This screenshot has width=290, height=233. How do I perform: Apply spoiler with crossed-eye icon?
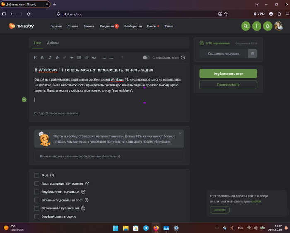(x=94, y=58)
